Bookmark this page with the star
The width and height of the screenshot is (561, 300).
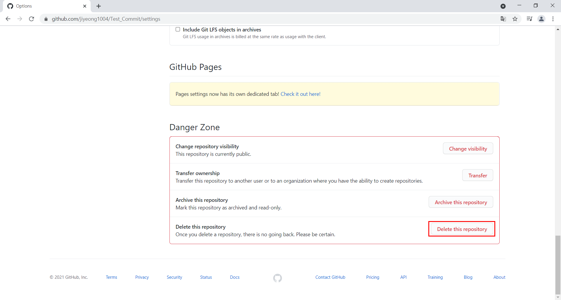coord(515,19)
